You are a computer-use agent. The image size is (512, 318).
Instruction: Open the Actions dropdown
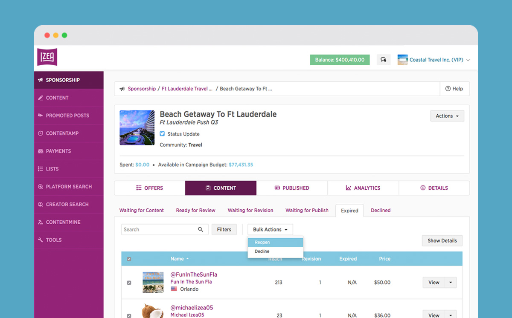(447, 116)
